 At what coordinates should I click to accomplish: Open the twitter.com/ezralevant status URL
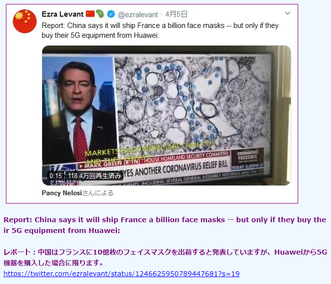tap(122, 274)
